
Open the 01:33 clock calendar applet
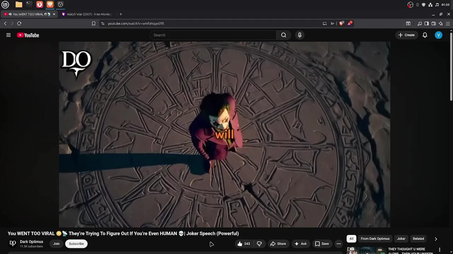coord(446,5)
